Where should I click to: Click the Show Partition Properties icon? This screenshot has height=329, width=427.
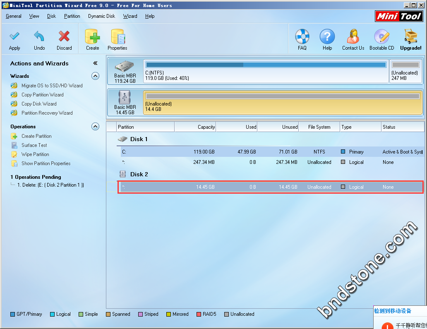tap(14, 163)
